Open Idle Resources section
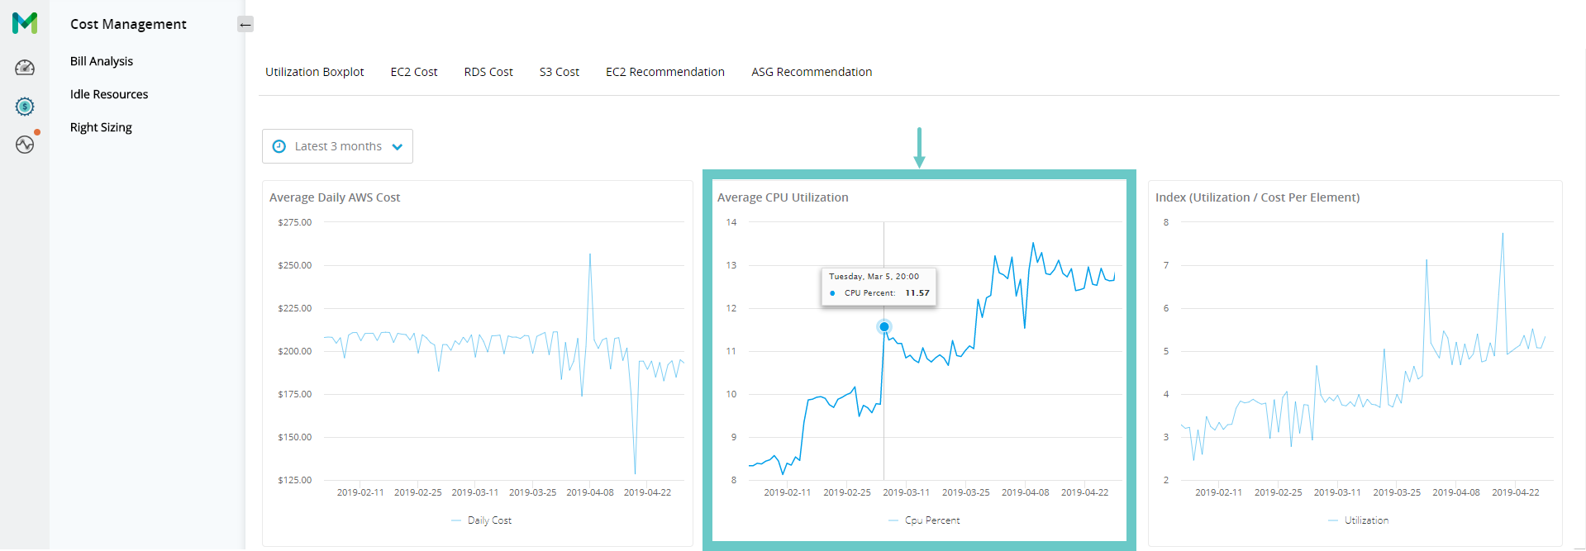Viewport: 1586px width, 551px height. (109, 94)
